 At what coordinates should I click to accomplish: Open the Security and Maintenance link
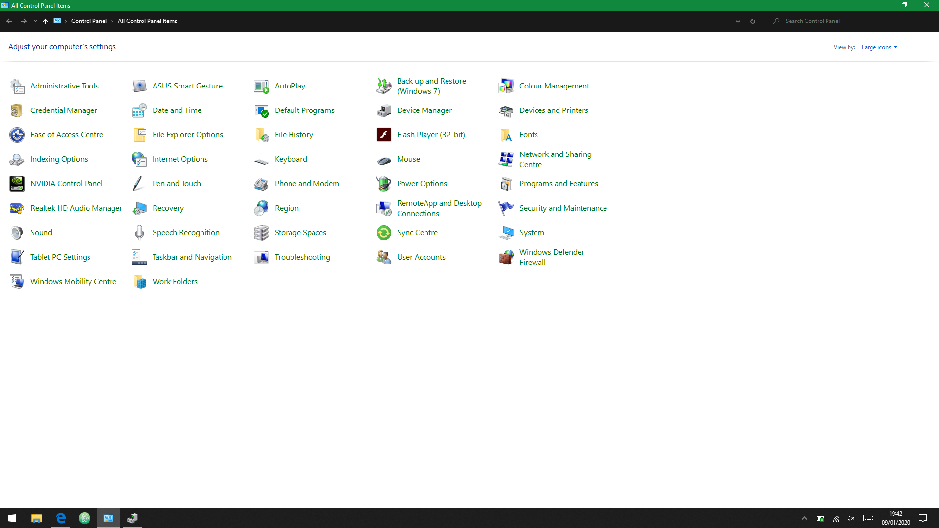tap(563, 208)
